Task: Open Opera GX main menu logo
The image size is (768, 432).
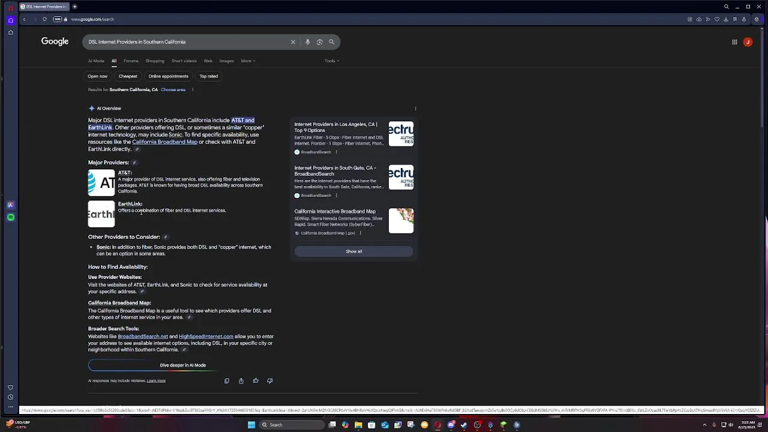Action: (10, 7)
